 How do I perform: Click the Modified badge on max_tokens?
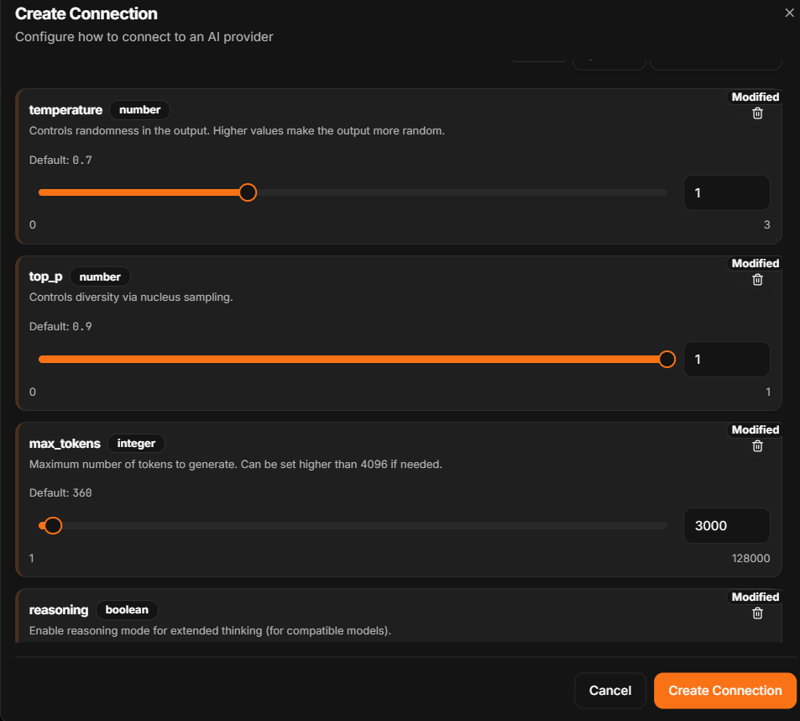click(x=756, y=430)
